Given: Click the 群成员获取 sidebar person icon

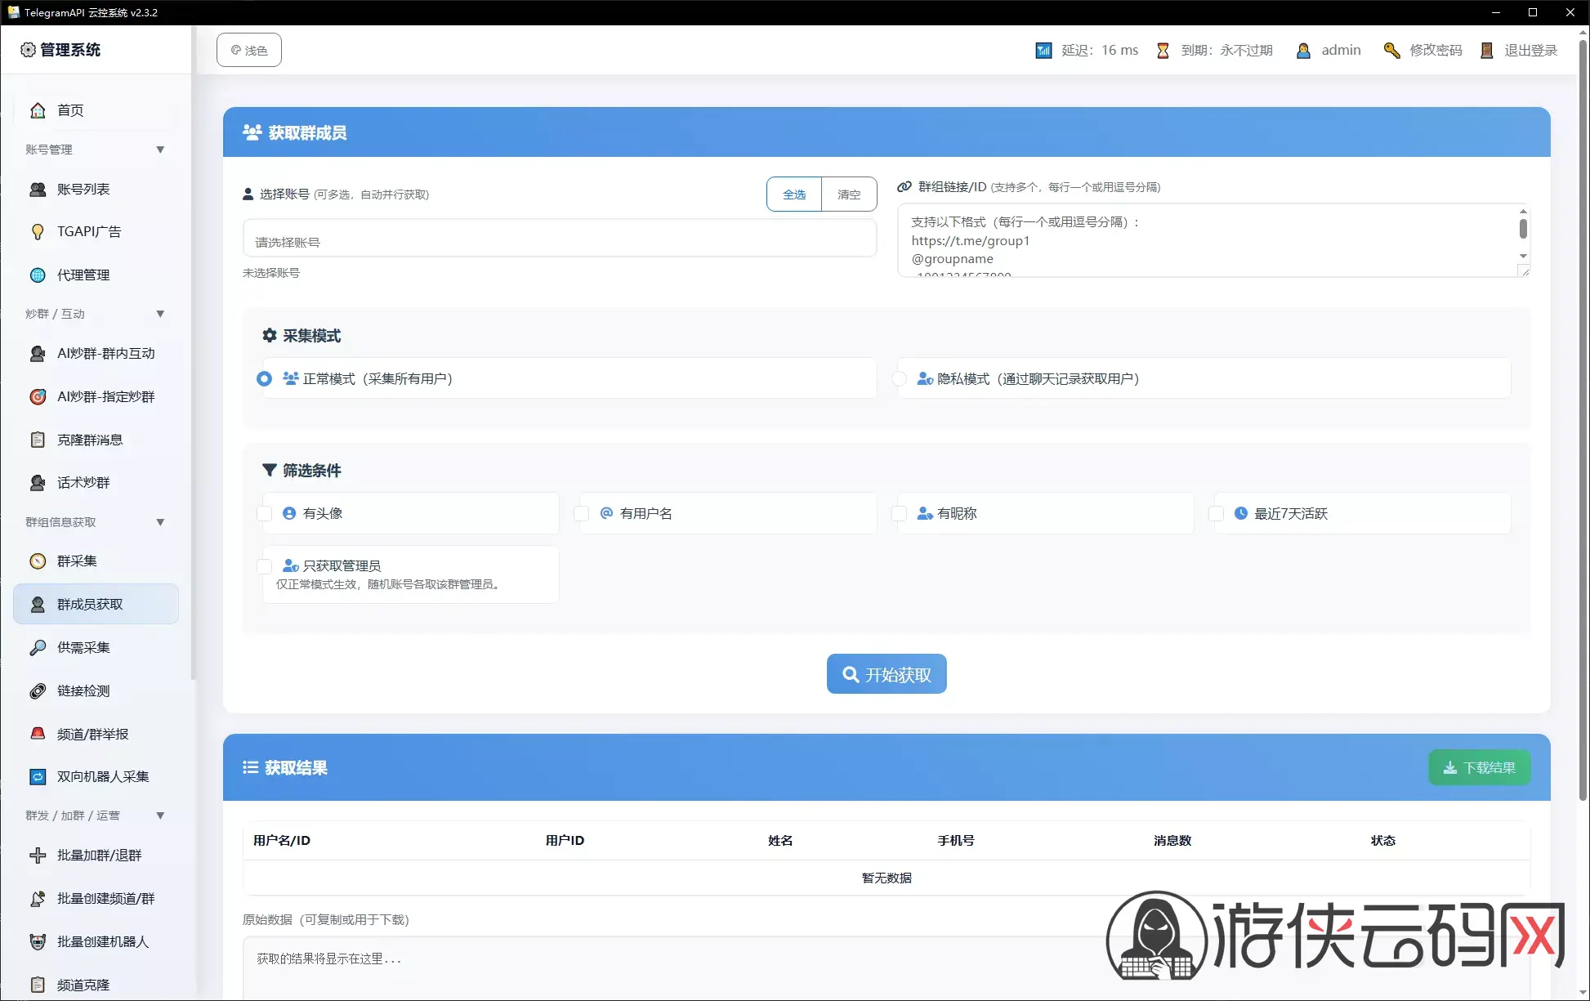Looking at the screenshot, I should (x=38, y=605).
